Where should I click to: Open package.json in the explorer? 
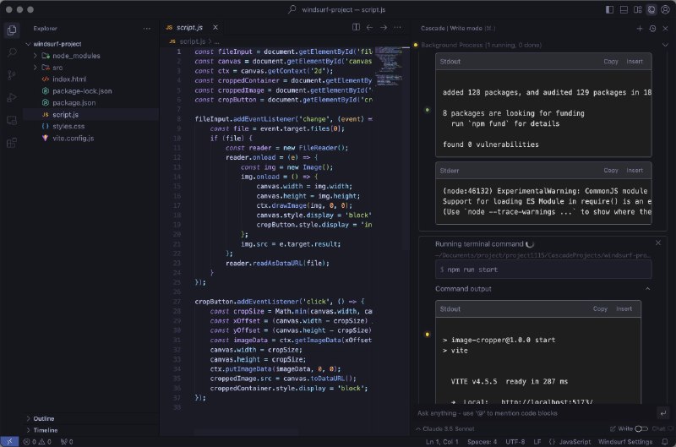click(74, 102)
